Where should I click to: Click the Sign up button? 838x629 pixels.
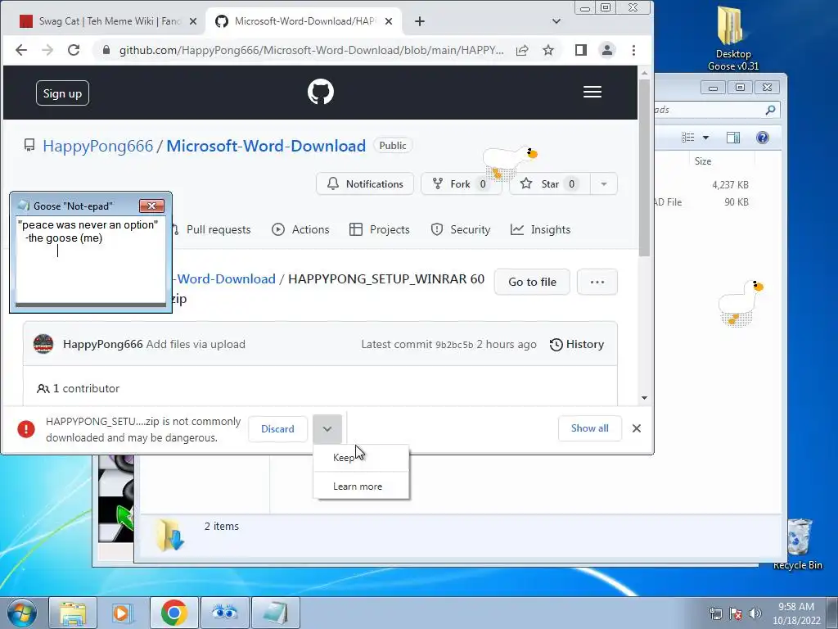point(62,93)
